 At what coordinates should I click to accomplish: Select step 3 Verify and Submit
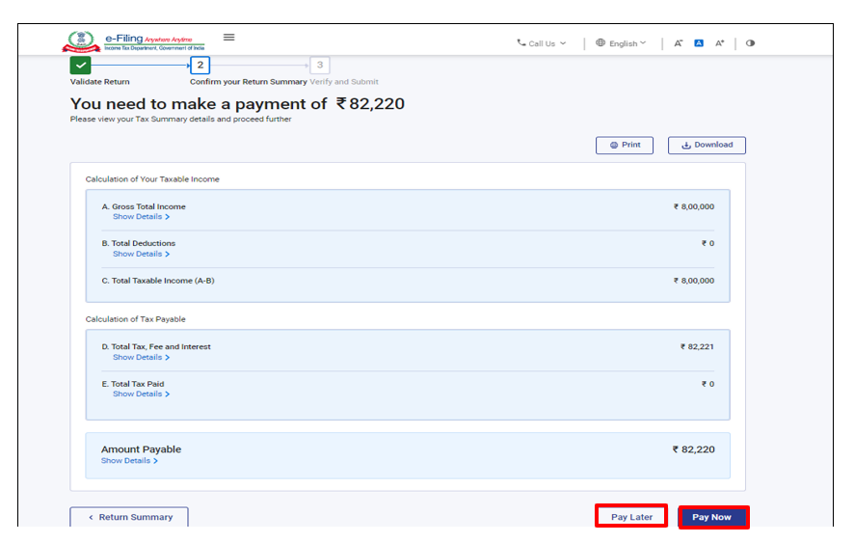(320, 66)
